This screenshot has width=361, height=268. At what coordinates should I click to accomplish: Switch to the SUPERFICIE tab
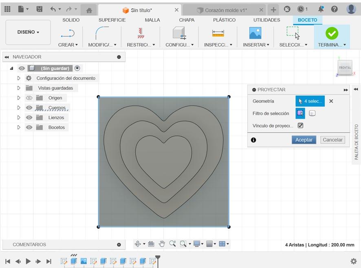(x=112, y=20)
